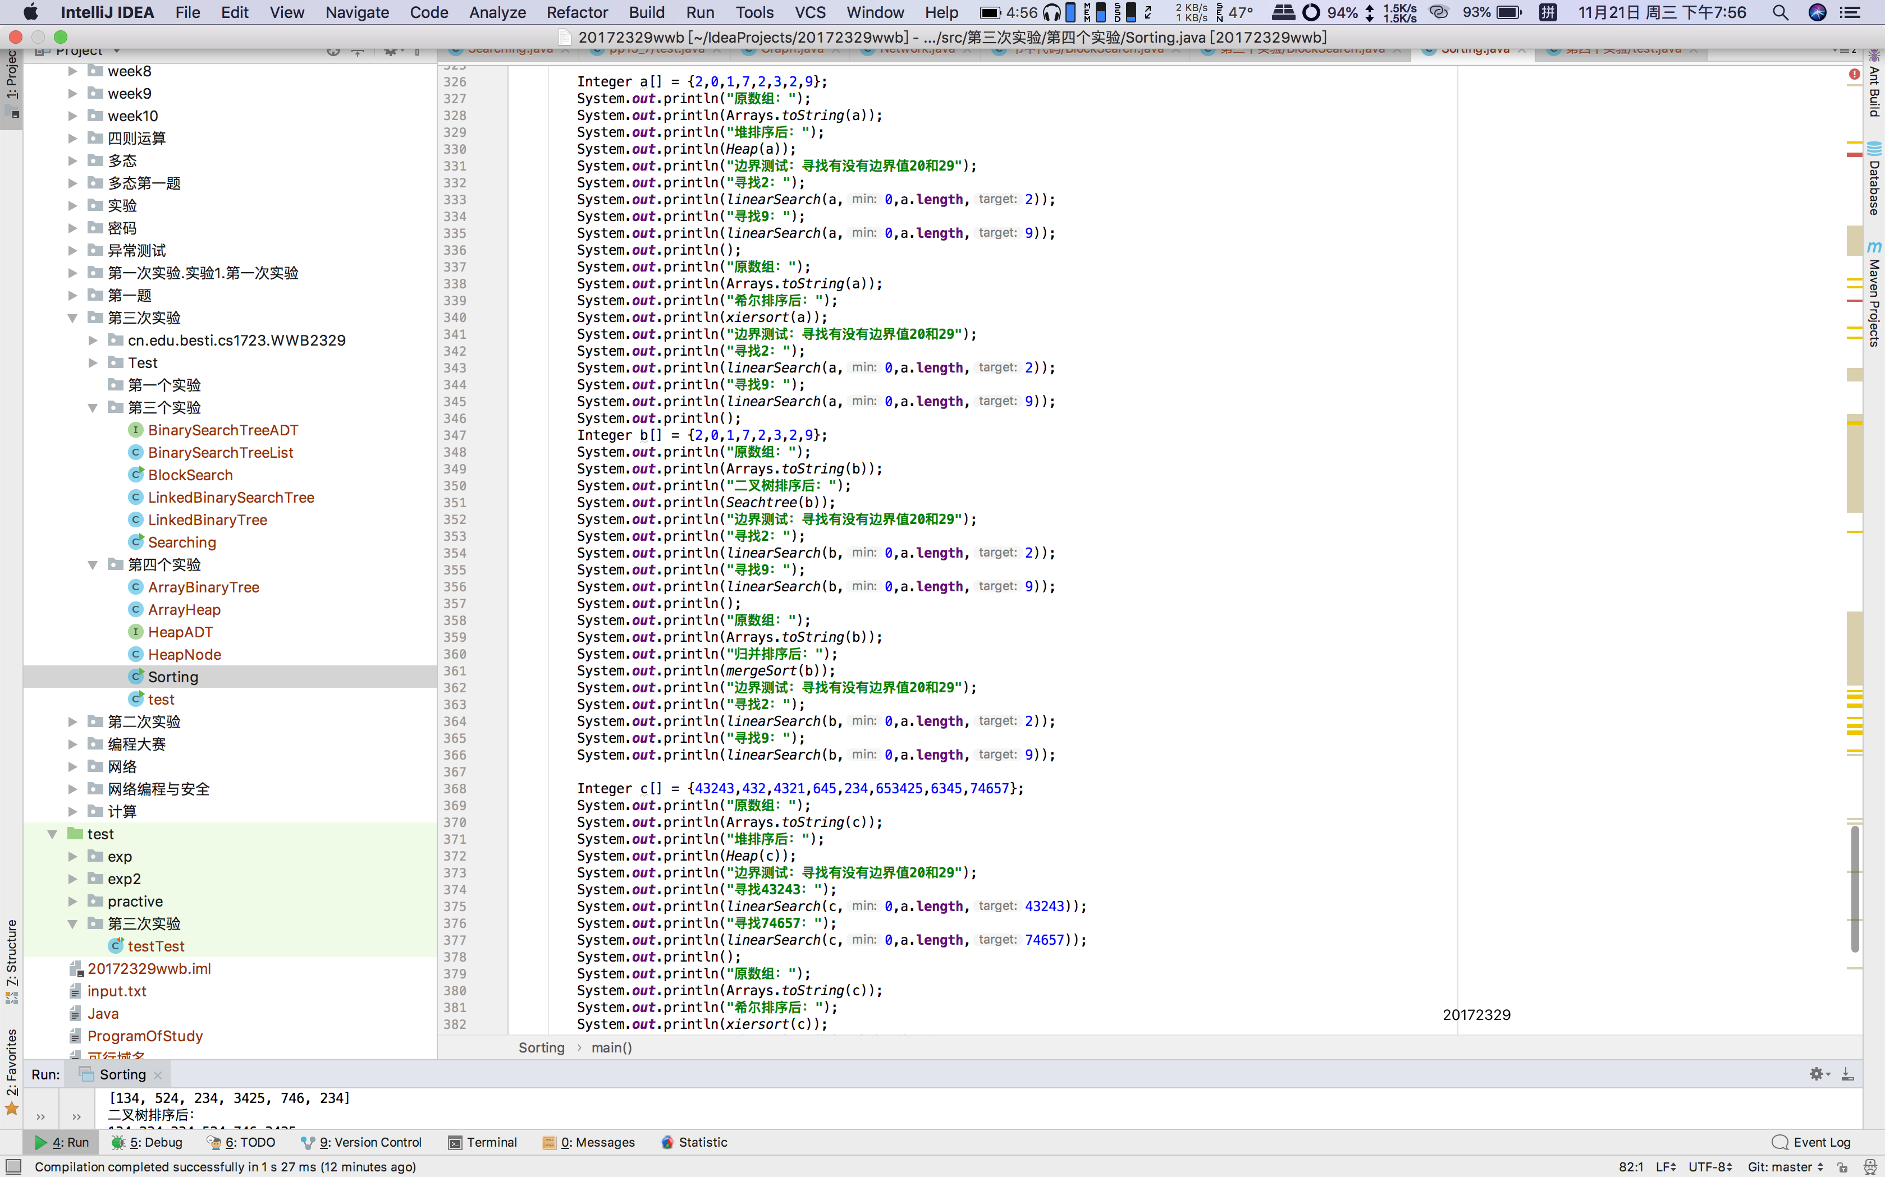This screenshot has height=1177, width=1885.
Task: Expand the 网络编程与安全 folder
Action: (x=72, y=789)
